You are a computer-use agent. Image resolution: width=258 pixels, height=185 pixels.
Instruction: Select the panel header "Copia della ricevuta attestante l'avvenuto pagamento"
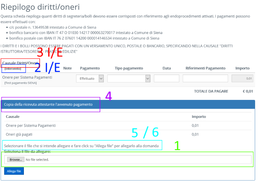point(48,104)
